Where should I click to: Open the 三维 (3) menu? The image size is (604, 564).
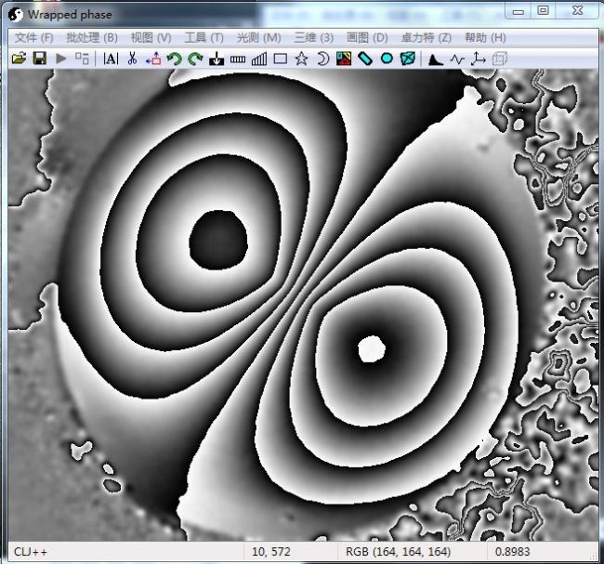click(313, 38)
